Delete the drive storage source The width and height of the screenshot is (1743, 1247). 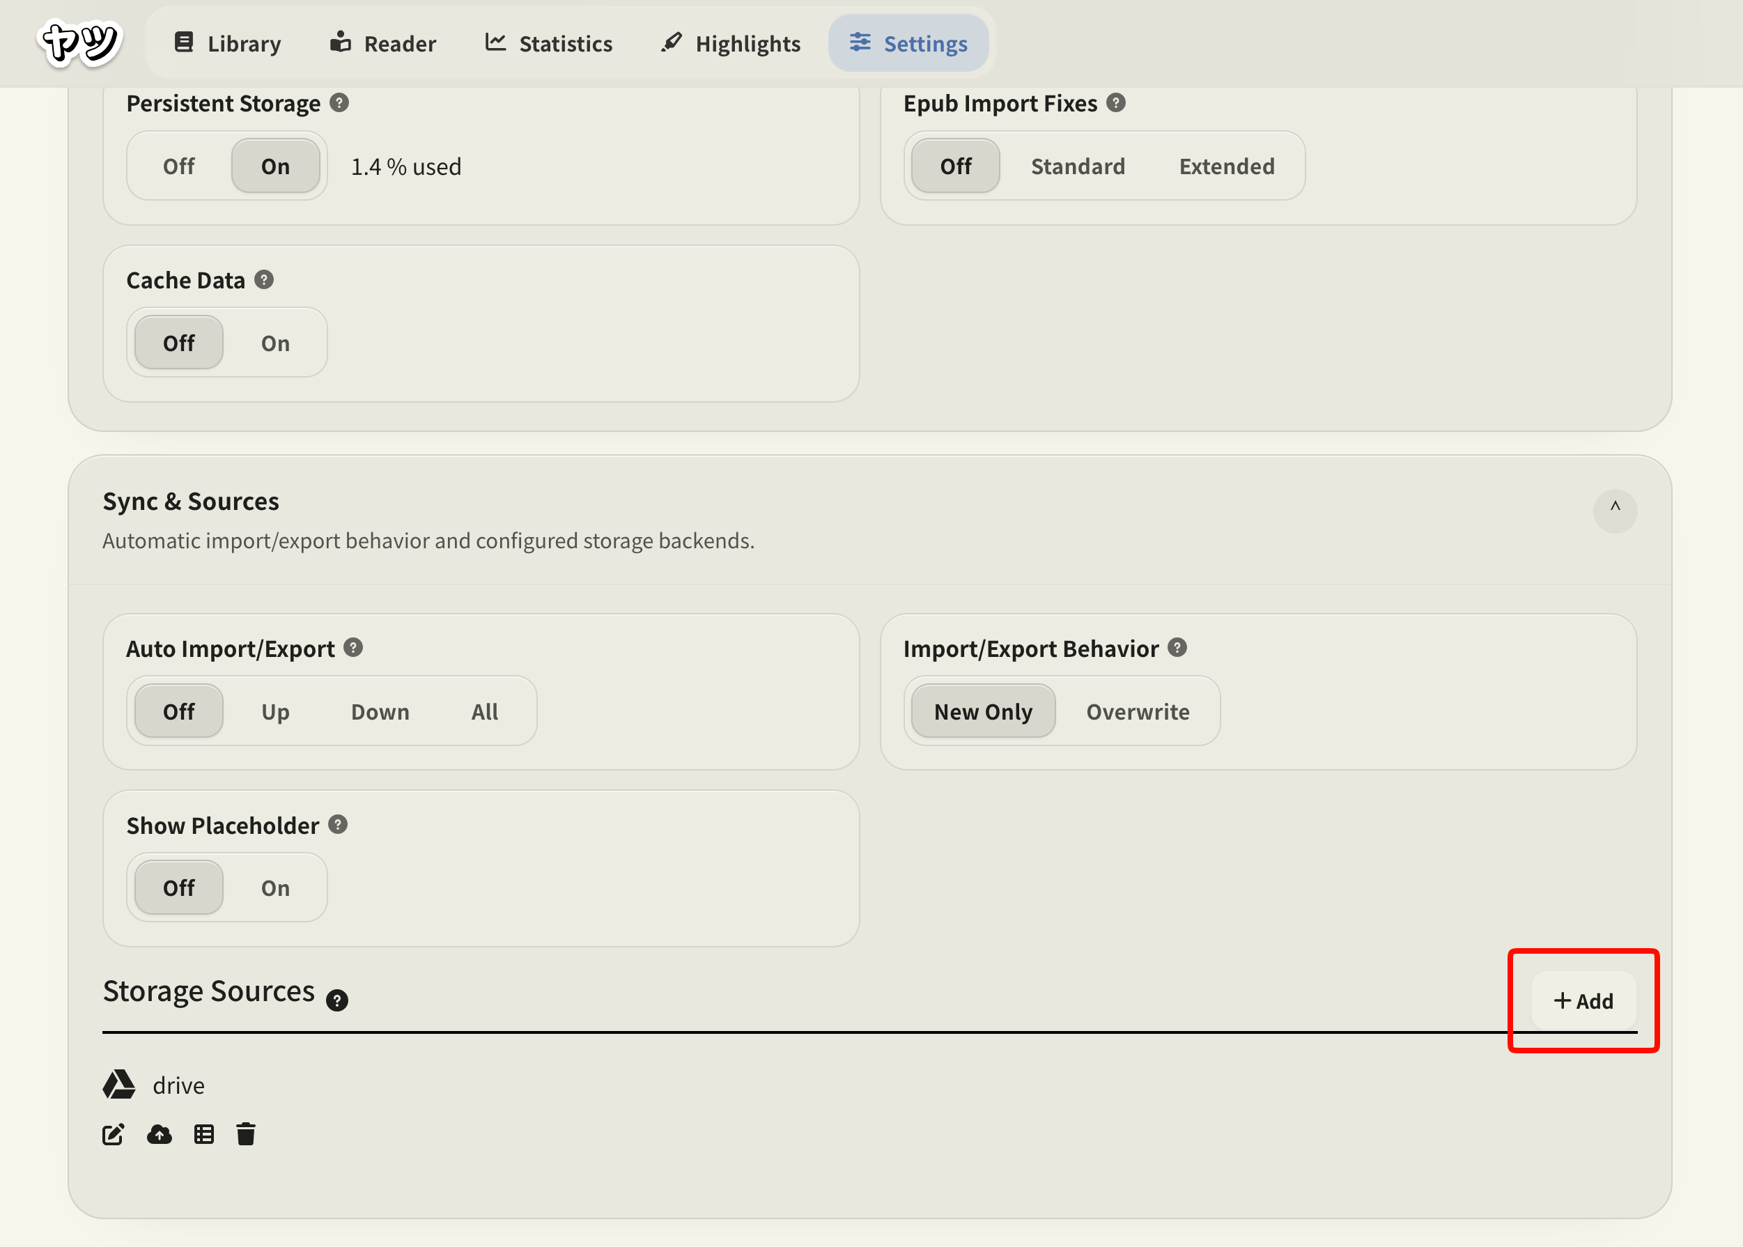(246, 1134)
